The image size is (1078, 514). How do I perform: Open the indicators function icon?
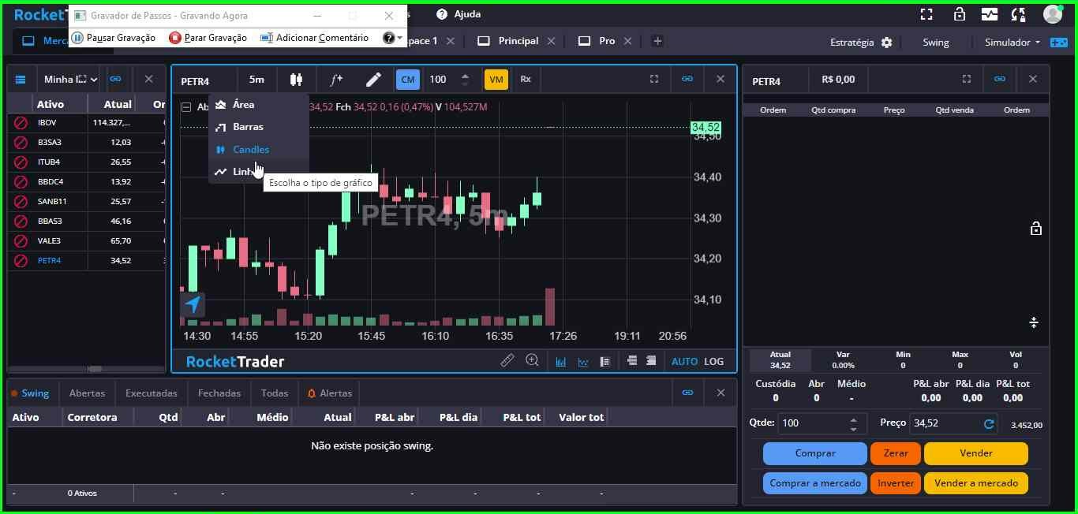(x=336, y=80)
